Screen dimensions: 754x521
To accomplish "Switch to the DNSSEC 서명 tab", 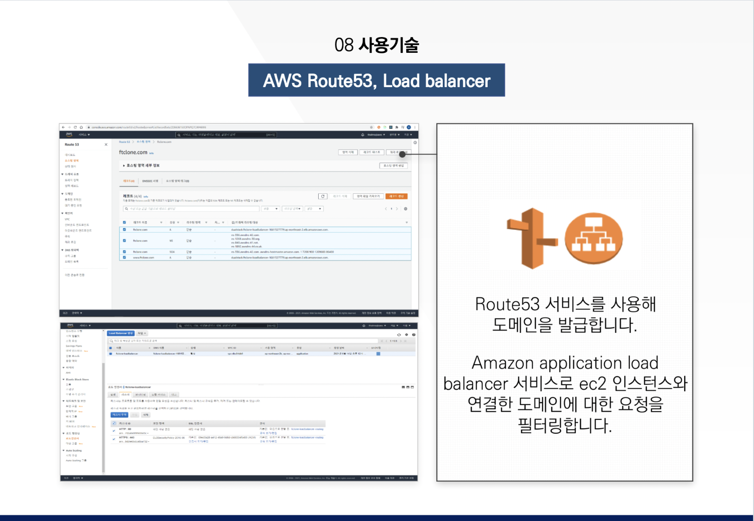I will click(150, 181).
